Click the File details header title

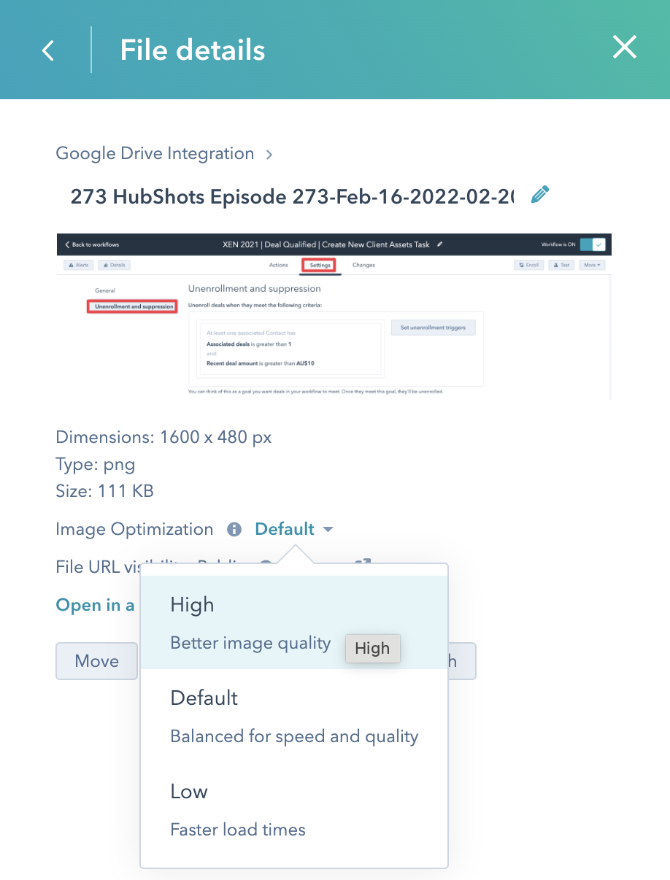tap(192, 50)
